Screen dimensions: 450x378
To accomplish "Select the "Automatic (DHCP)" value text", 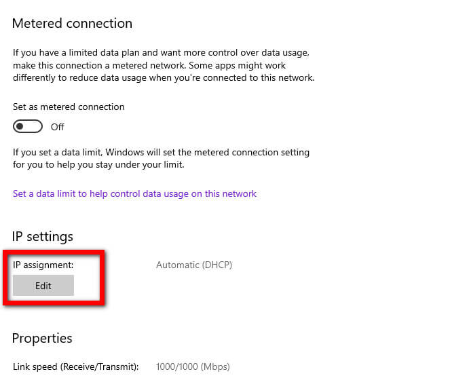I will (x=194, y=265).
